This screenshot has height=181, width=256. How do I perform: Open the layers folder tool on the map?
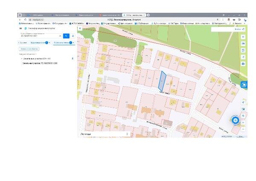coord(243,44)
